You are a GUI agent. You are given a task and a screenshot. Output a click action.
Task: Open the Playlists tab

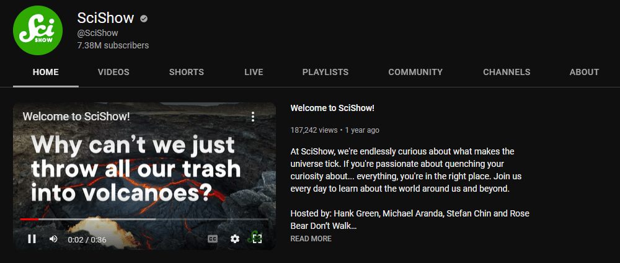[x=325, y=72]
